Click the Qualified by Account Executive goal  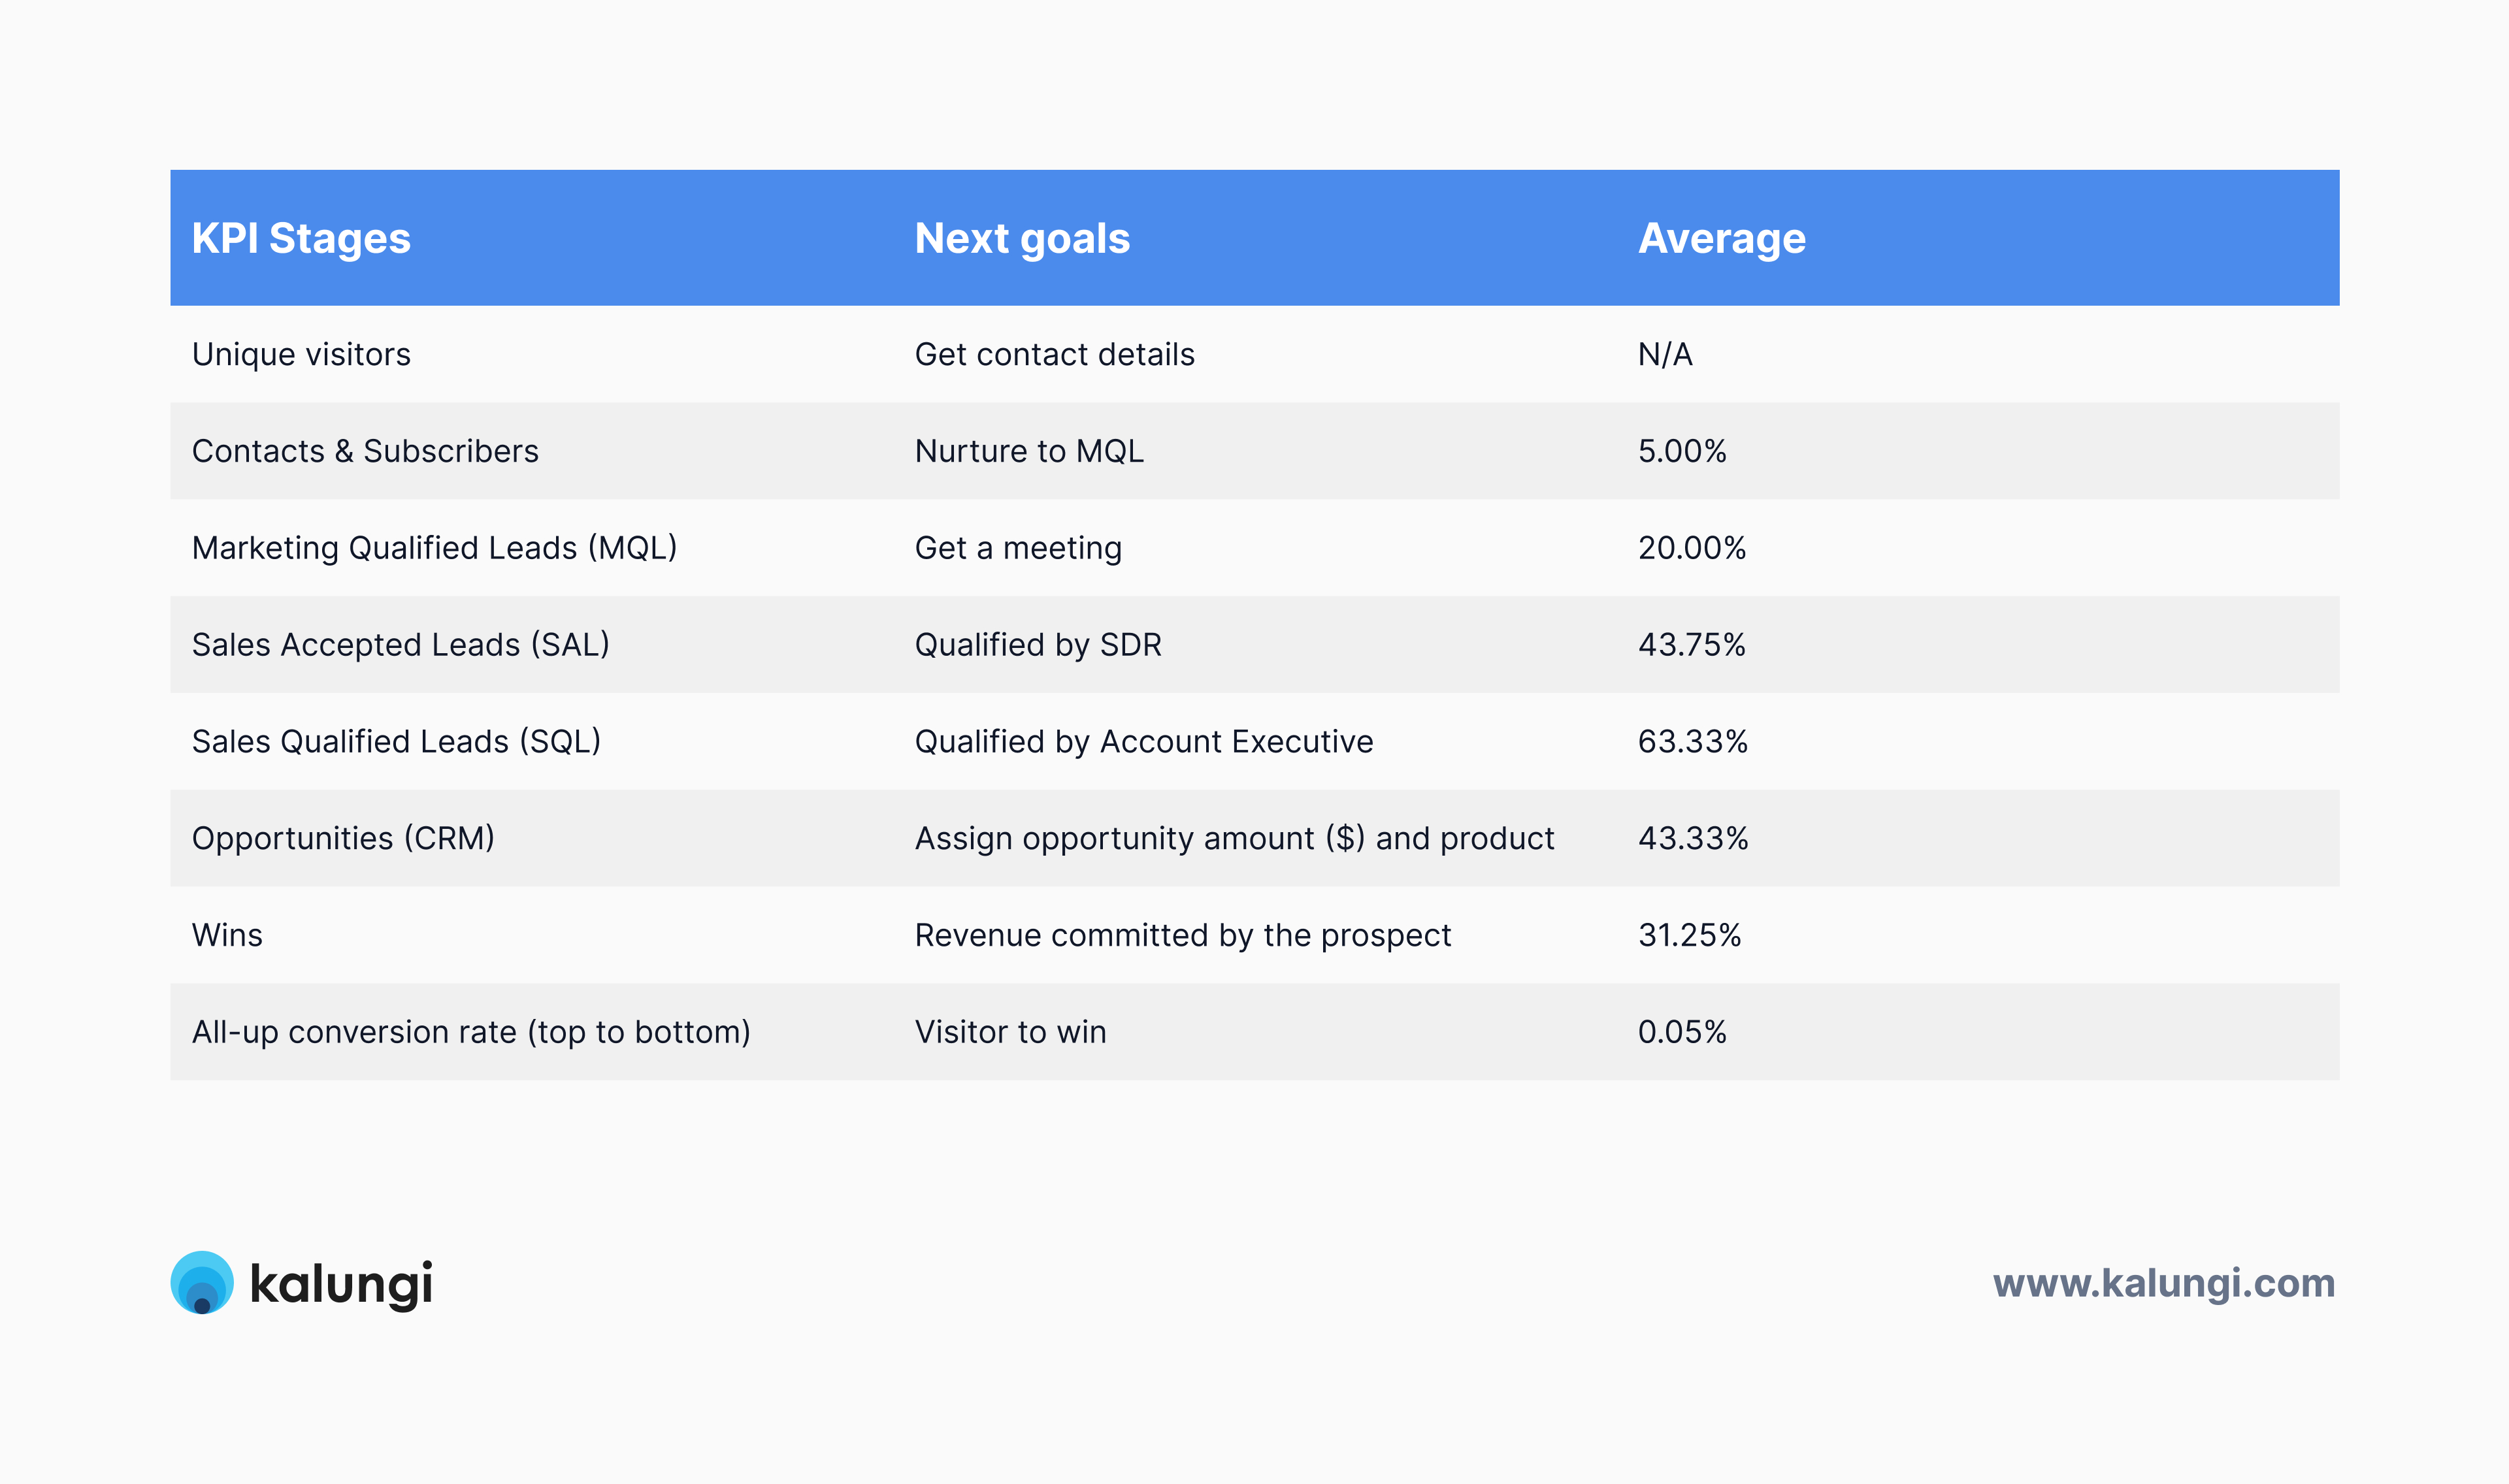point(1143,741)
